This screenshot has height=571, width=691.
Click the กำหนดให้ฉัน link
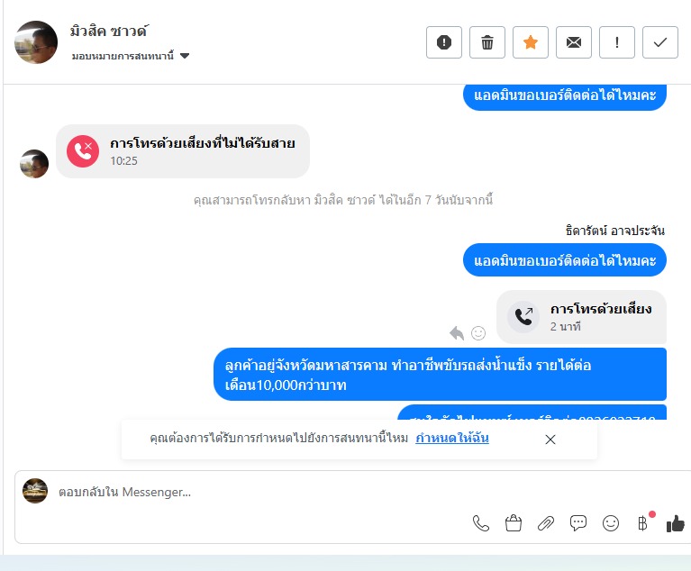pos(451,438)
